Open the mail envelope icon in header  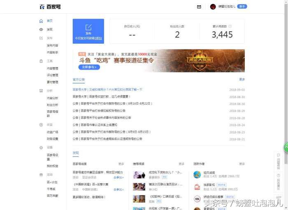pyautogui.click(x=199, y=7)
